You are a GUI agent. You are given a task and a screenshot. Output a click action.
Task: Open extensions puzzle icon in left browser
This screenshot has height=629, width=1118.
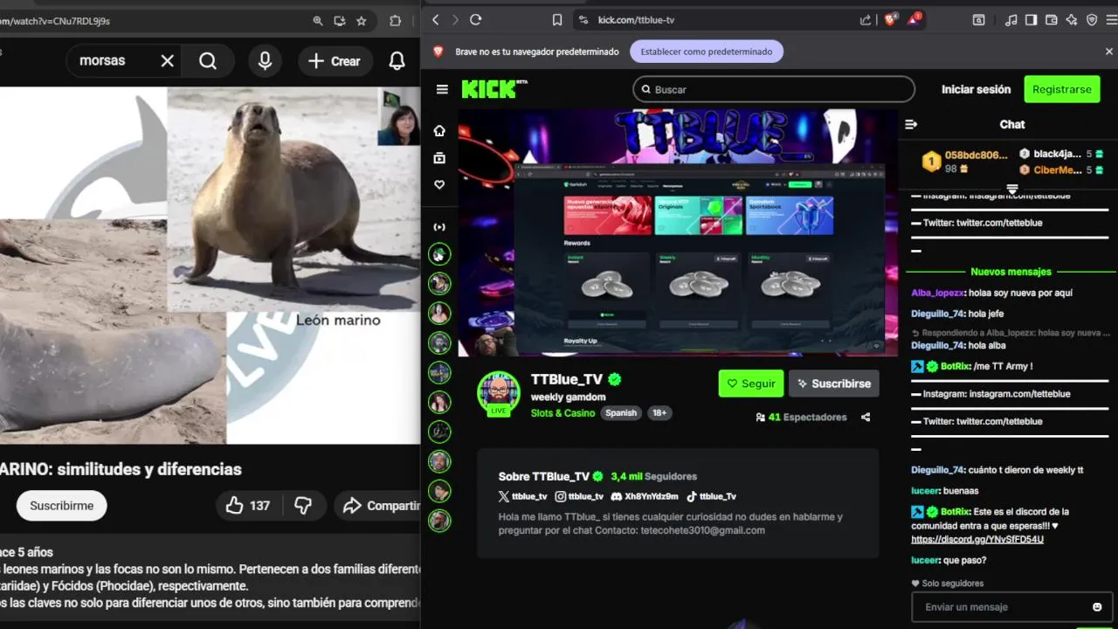coord(395,21)
